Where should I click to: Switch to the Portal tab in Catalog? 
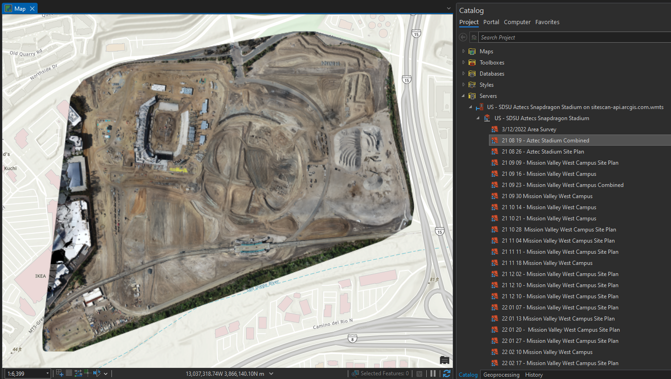[491, 22]
